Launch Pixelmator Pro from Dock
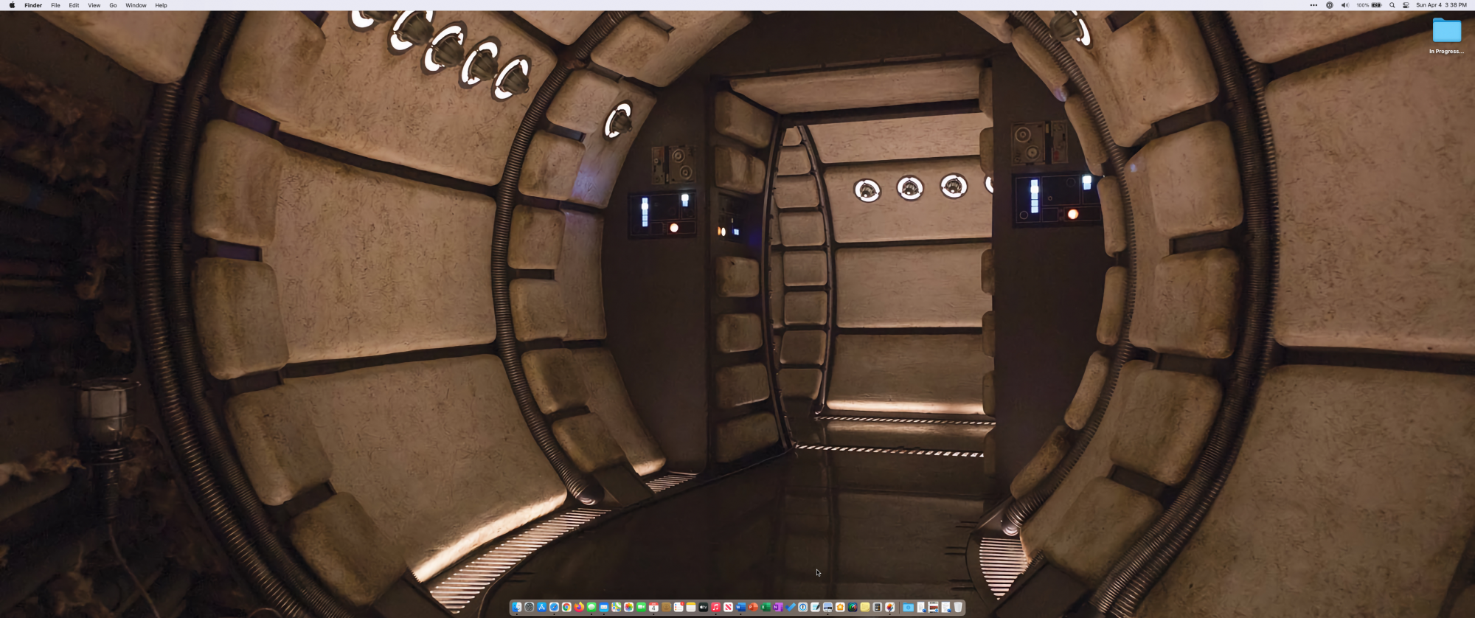The image size is (1475, 618). pyautogui.click(x=890, y=607)
